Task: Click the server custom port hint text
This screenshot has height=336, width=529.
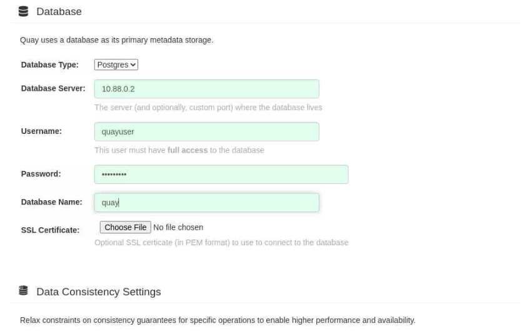Action: pos(208,108)
